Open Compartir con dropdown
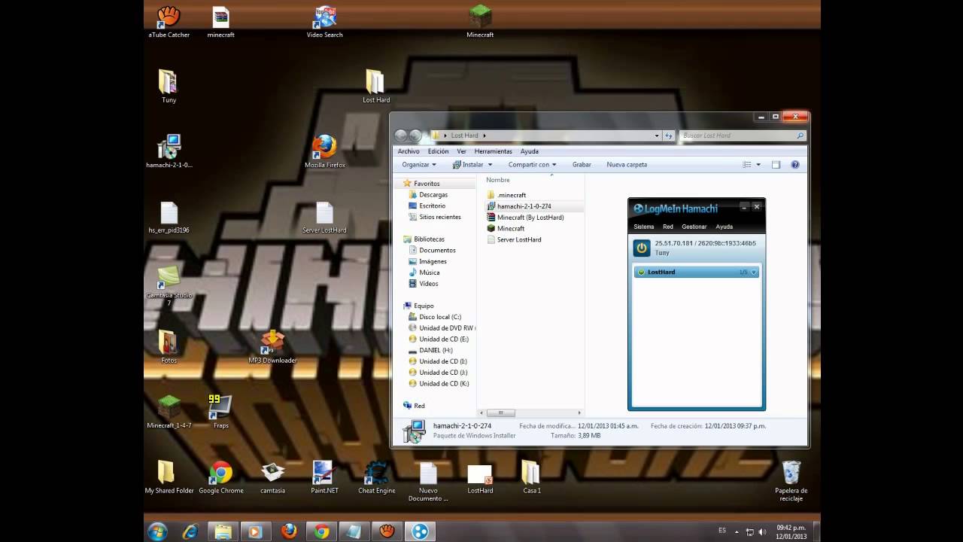963x542 pixels. [x=532, y=164]
